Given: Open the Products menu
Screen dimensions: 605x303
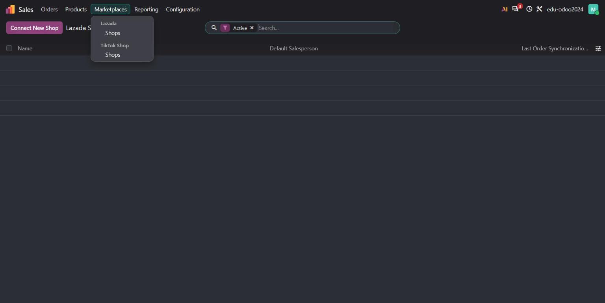Looking at the screenshot, I should (76, 9).
